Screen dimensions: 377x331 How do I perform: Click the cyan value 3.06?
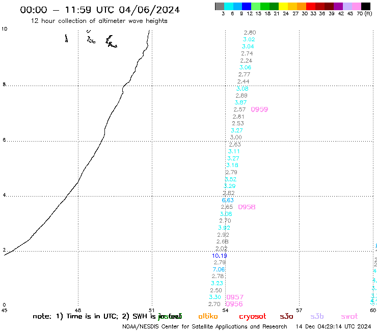[245, 67]
